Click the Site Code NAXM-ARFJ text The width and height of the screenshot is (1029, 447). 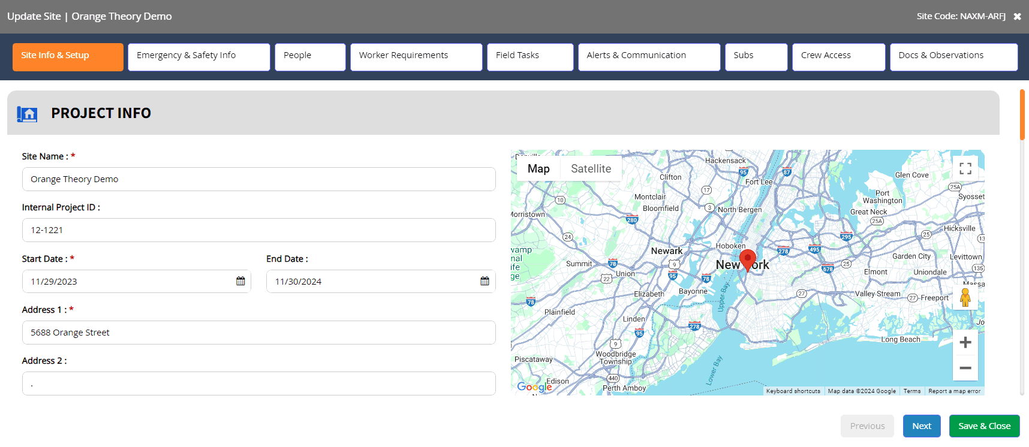tap(961, 16)
